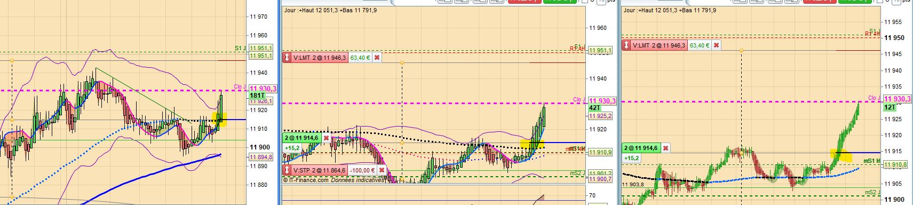
Task: Click the 11 910,8 price tag on right chart
Action: click(896, 165)
